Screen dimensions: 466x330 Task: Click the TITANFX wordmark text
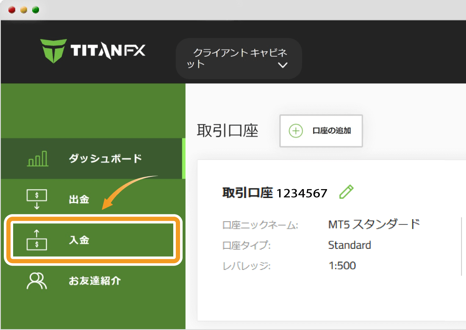pos(108,50)
